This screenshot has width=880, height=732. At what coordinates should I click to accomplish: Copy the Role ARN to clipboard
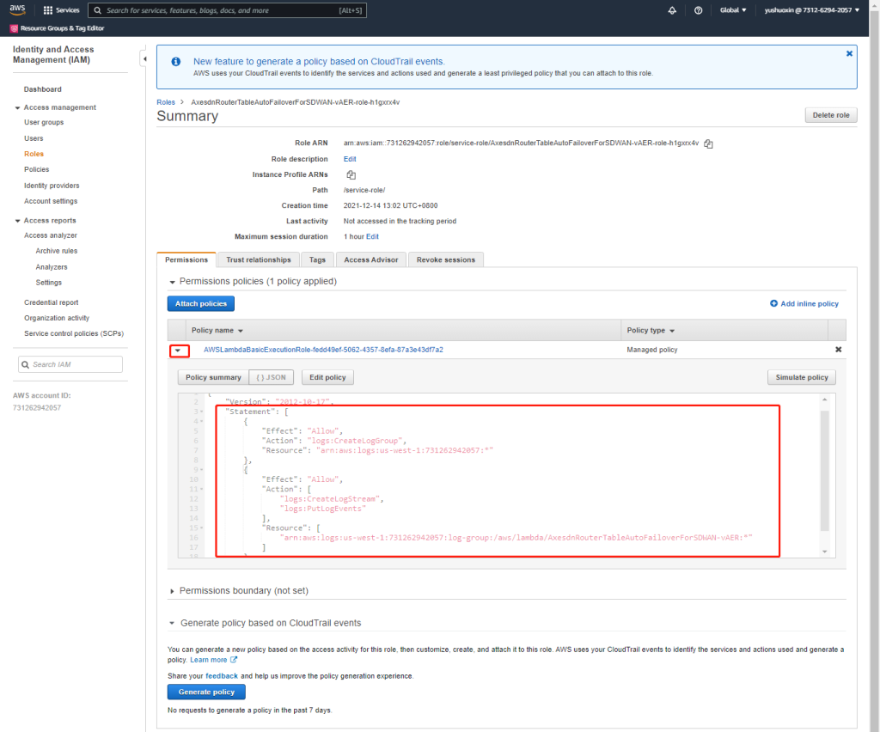coord(708,143)
